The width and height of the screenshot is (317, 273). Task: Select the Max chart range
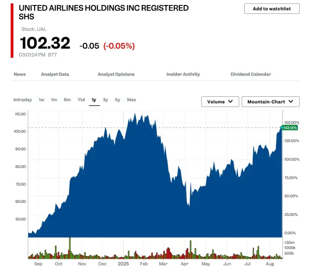pyautogui.click(x=131, y=100)
